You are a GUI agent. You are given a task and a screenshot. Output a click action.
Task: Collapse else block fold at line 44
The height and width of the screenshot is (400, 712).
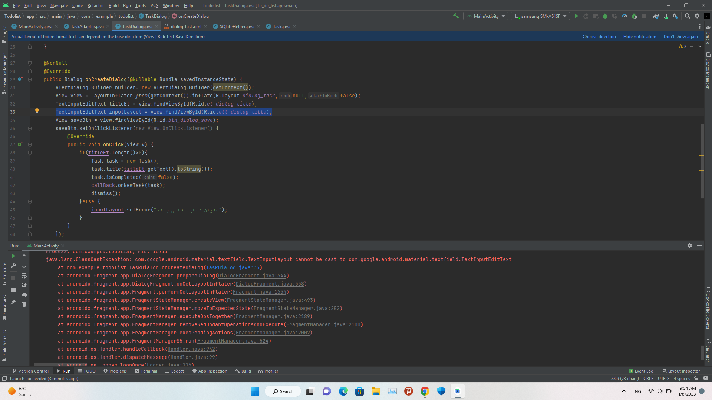click(x=30, y=201)
